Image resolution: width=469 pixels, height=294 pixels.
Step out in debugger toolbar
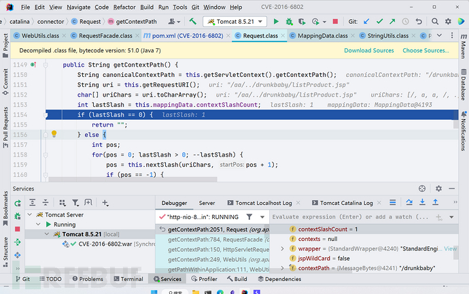[x=436, y=203]
